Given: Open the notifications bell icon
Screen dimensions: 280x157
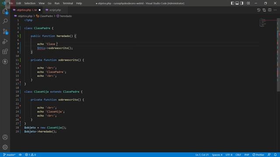Looking at the screenshot, I should click(x=275, y=155).
